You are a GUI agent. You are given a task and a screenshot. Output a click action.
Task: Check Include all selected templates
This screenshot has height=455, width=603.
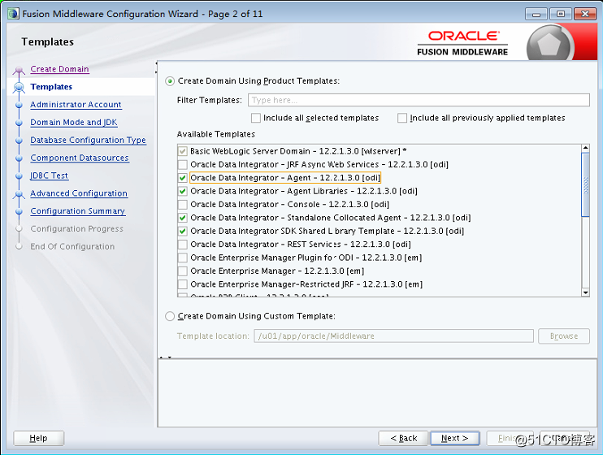(x=256, y=118)
